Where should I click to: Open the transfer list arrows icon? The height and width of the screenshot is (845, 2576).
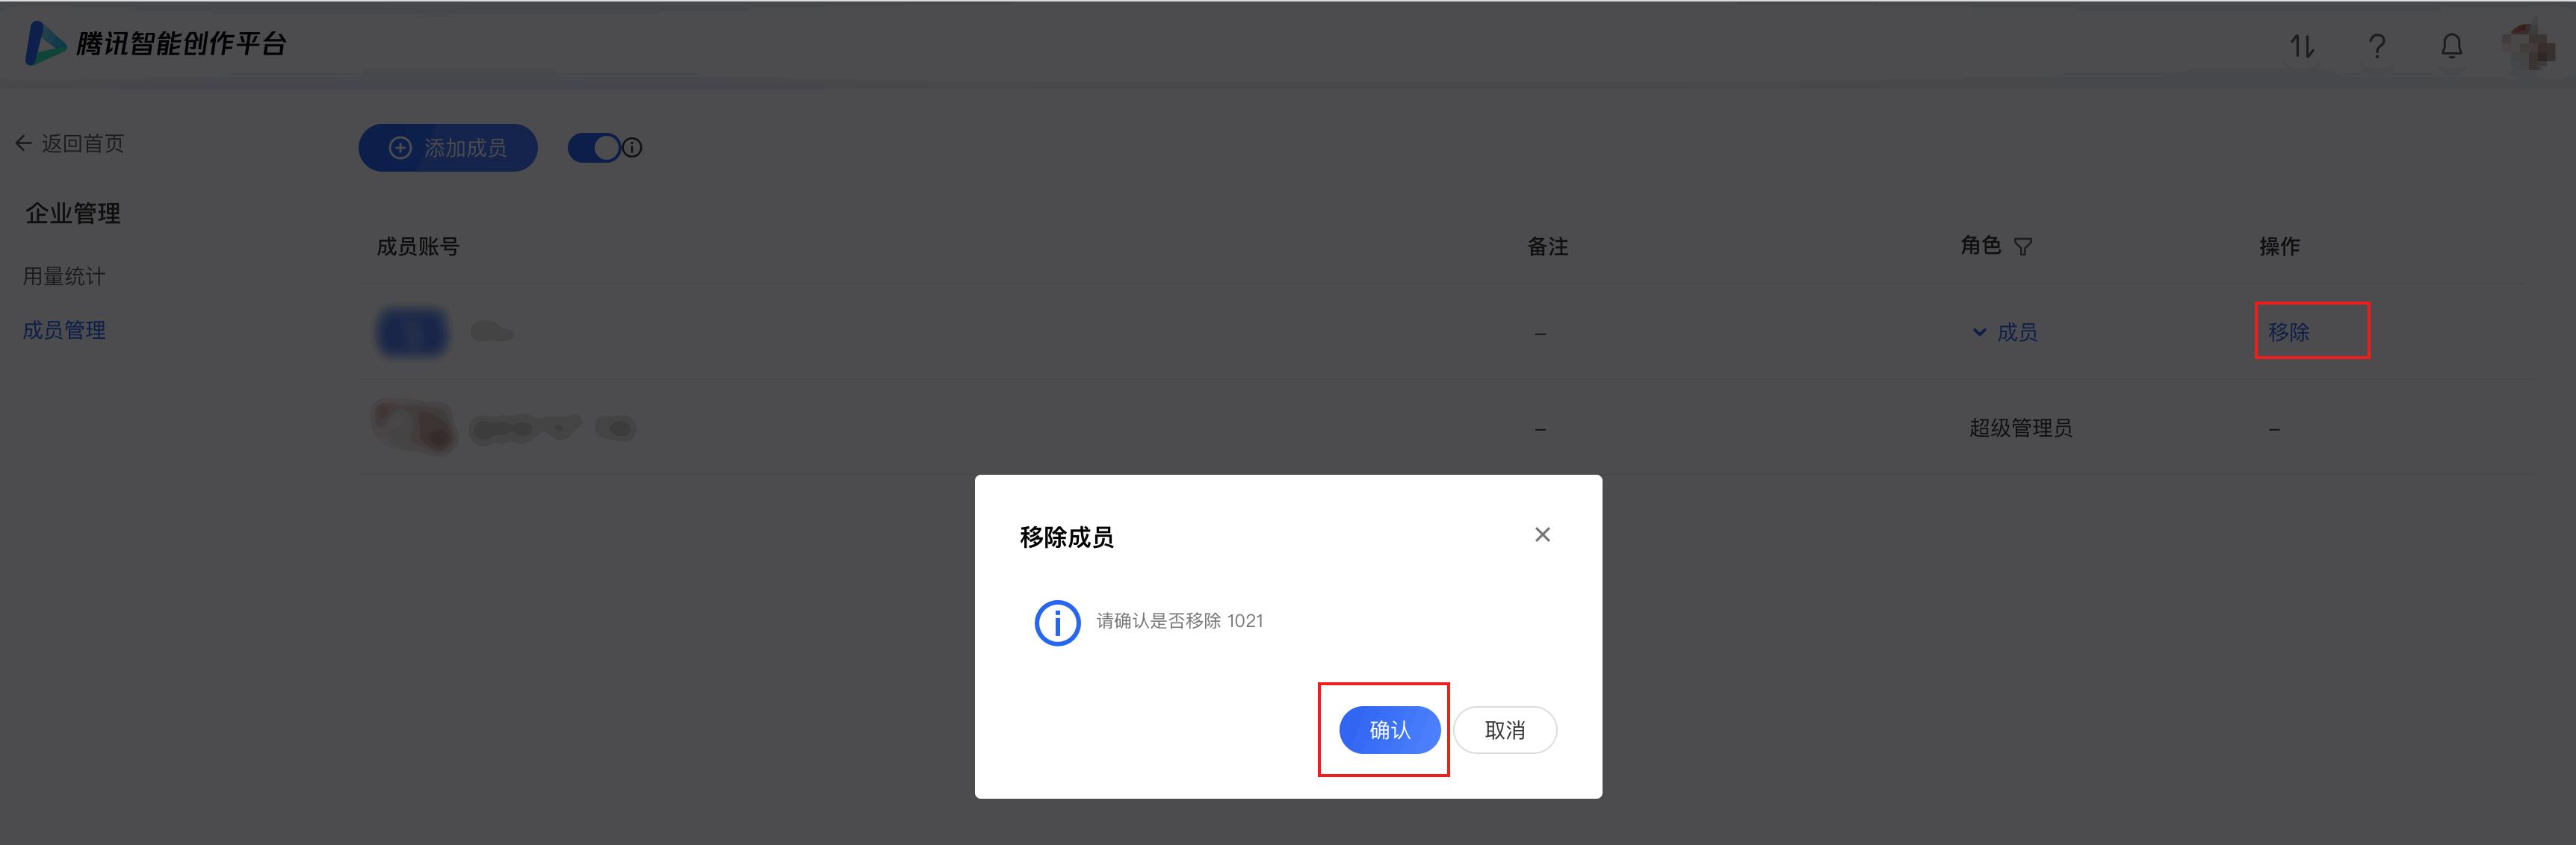2302,46
